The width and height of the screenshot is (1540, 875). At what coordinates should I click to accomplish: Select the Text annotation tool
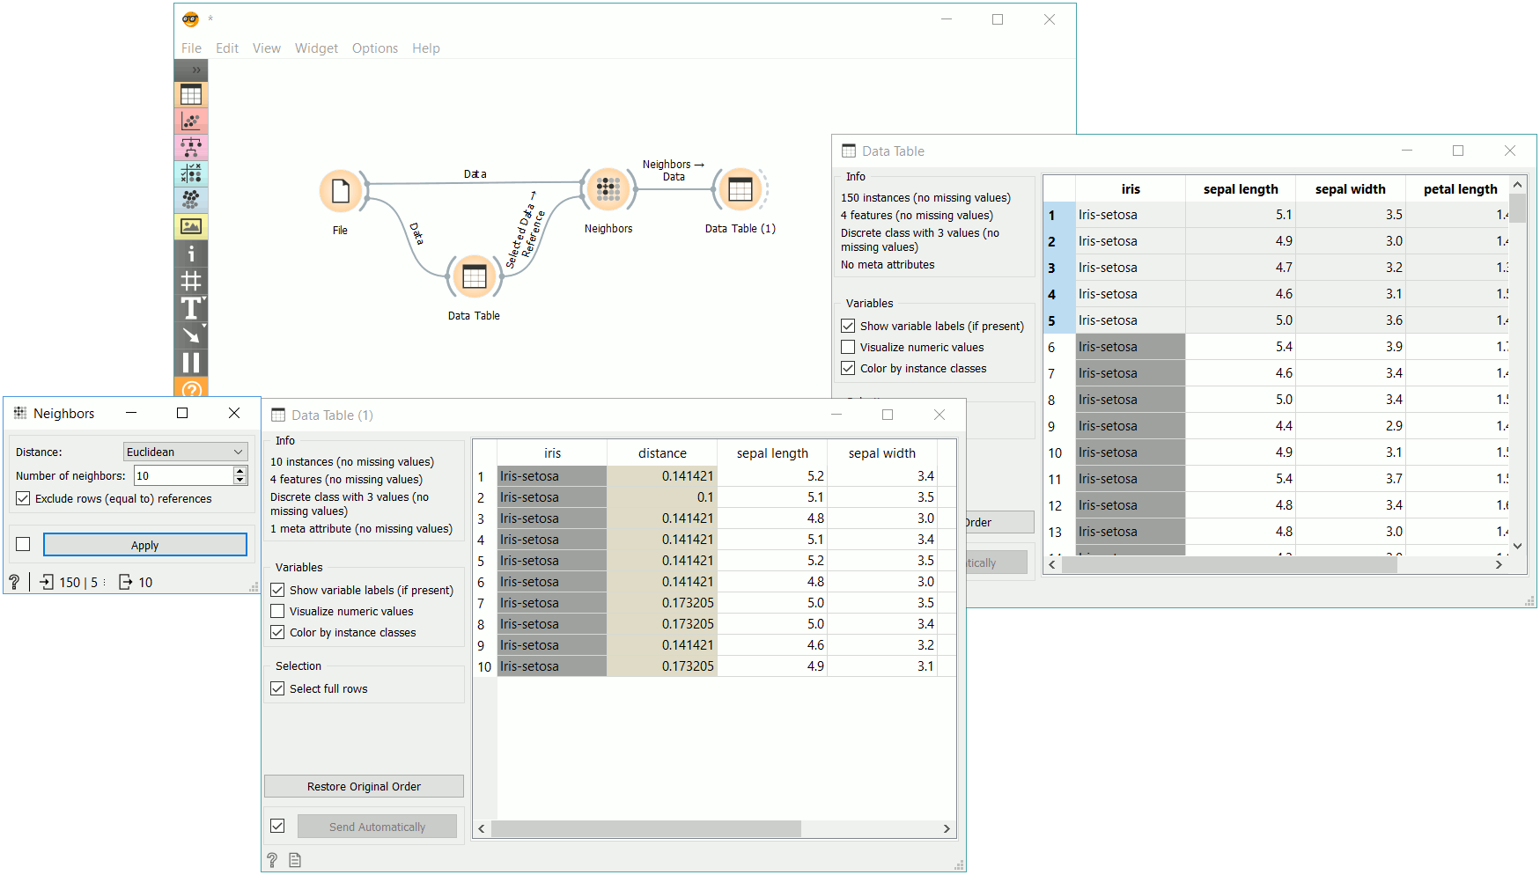191,308
